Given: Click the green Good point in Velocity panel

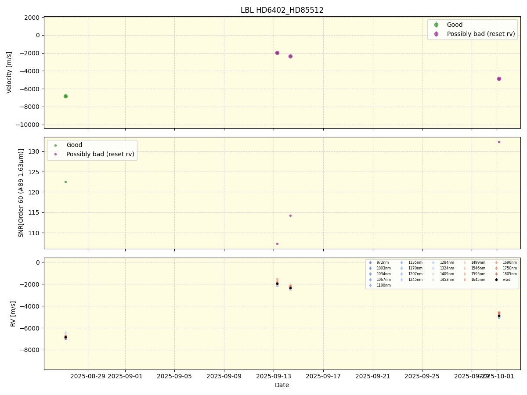Looking at the screenshot, I should (65, 96).
